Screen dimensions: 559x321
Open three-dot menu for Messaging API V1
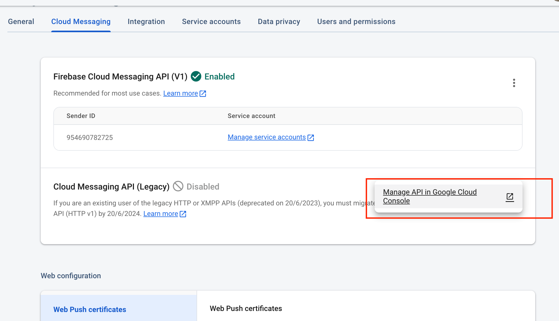tap(514, 83)
